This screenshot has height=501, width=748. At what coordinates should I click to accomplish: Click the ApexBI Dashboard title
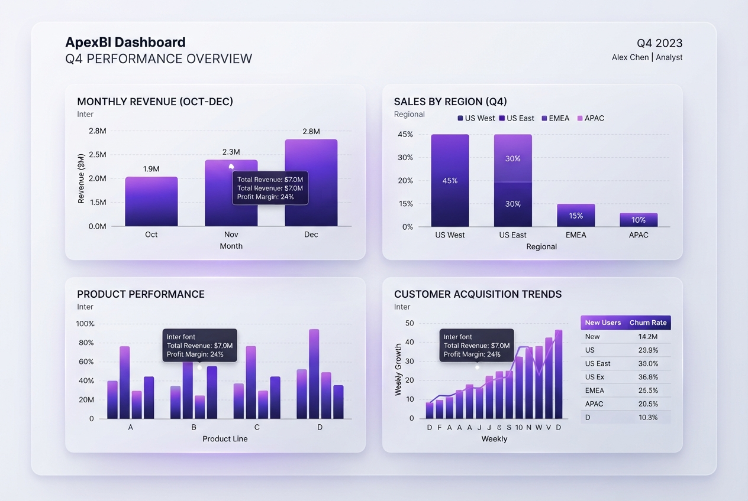(125, 43)
